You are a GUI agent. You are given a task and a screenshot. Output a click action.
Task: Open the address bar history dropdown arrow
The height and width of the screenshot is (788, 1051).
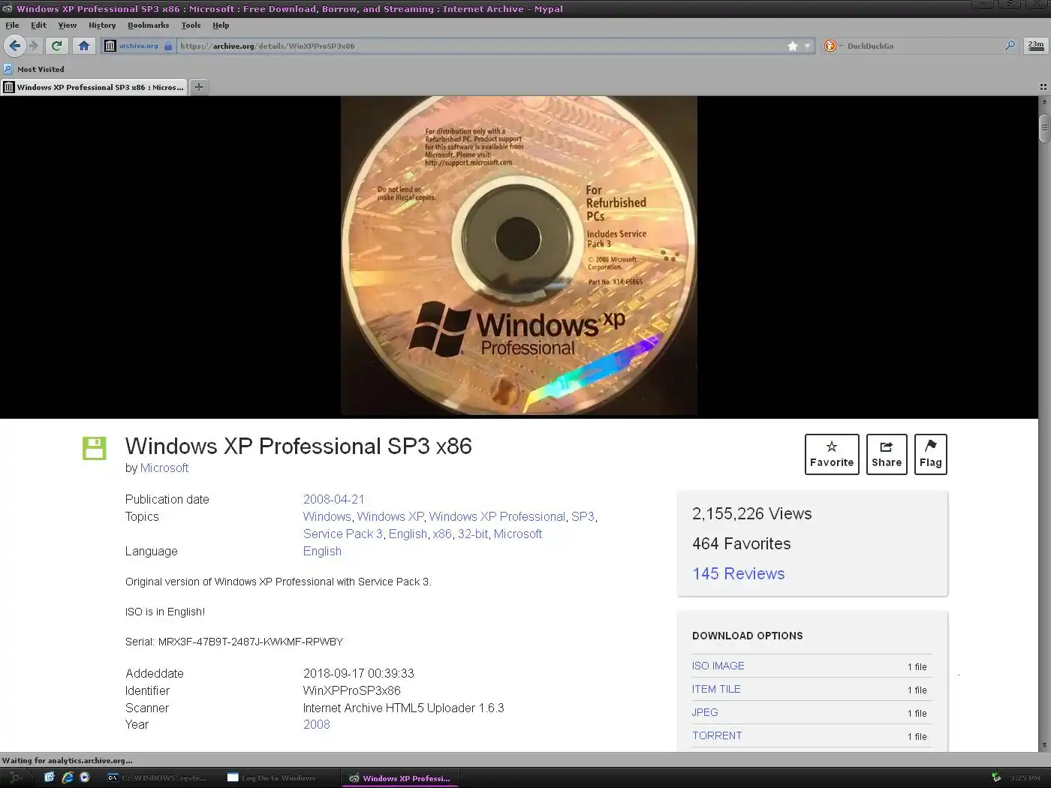pos(808,46)
